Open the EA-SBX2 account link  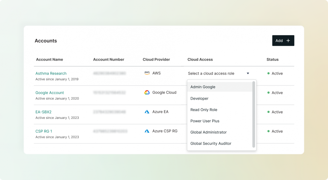(x=43, y=112)
